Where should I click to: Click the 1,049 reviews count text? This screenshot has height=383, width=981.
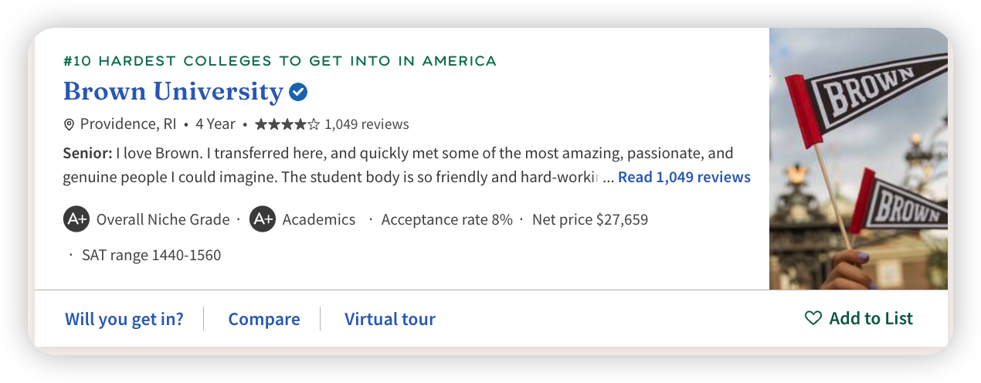(x=367, y=124)
